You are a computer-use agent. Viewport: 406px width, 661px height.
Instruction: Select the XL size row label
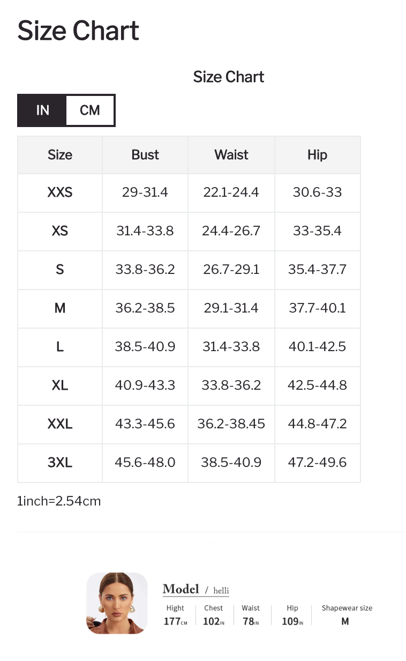[60, 385]
